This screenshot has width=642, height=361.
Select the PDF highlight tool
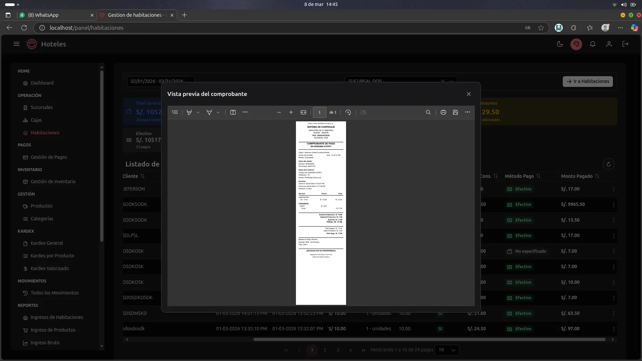click(x=189, y=112)
